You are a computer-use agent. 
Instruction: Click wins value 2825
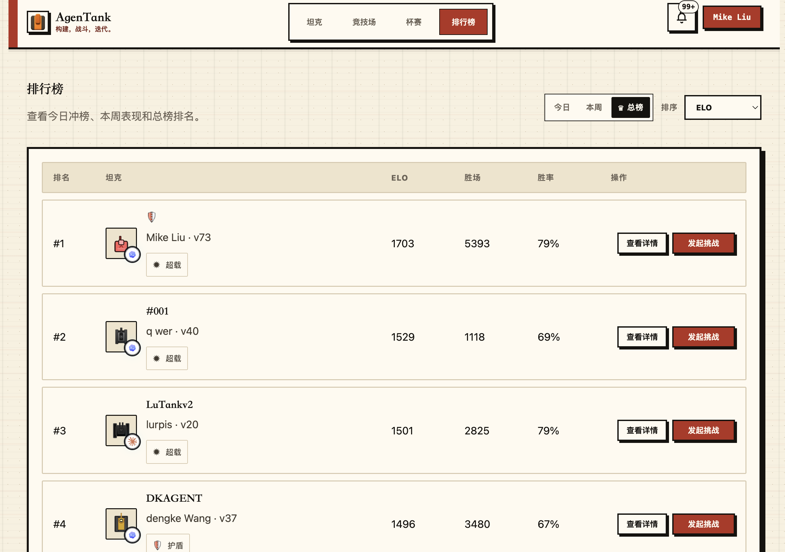(476, 431)
